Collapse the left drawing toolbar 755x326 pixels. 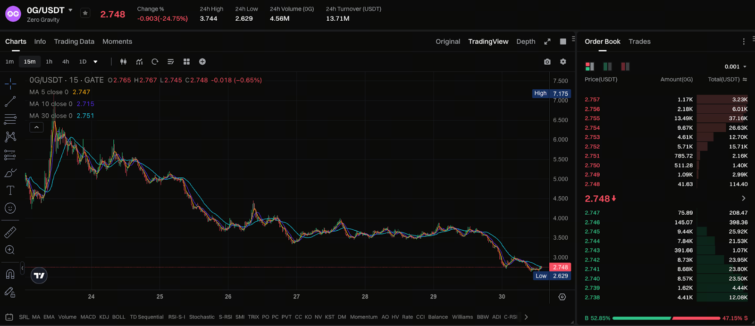pyautogui.click(x=22, y=268)
